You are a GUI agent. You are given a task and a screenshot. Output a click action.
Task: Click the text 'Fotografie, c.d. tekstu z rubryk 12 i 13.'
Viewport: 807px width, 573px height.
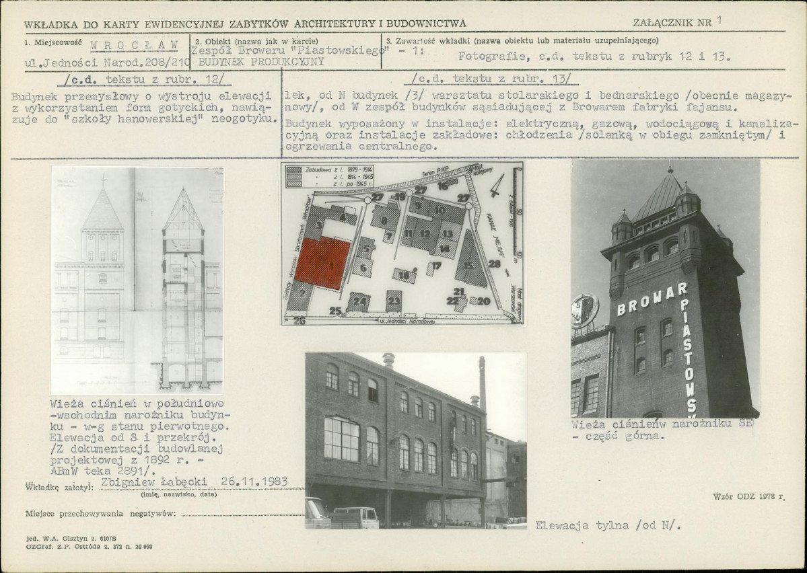click(594, 56)
